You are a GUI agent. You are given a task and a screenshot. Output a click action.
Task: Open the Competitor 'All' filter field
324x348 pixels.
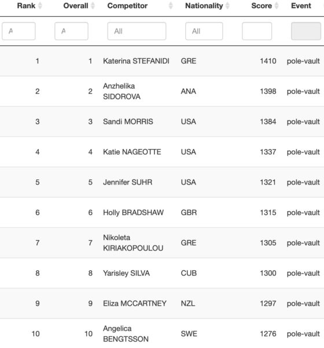pos(137,31)
